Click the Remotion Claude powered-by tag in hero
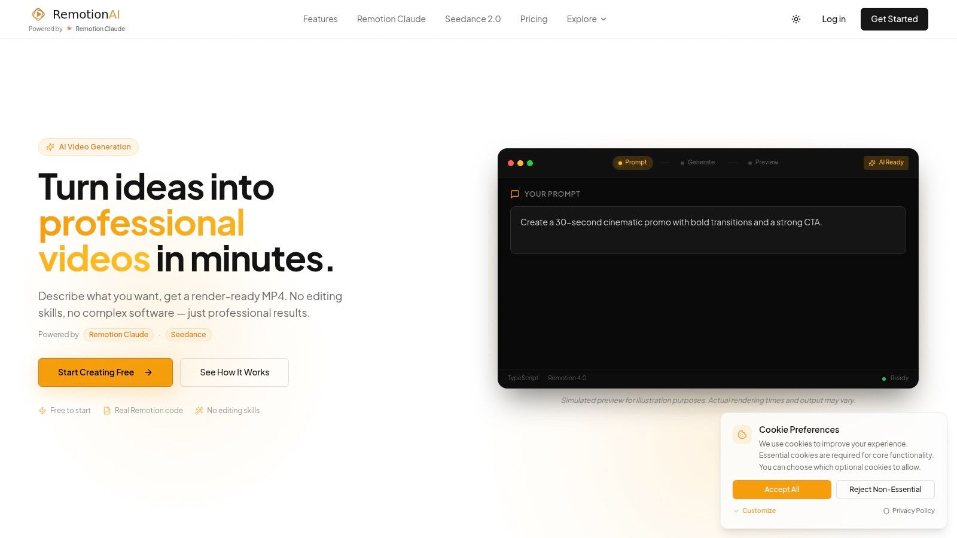 click(x=118, y=335)
